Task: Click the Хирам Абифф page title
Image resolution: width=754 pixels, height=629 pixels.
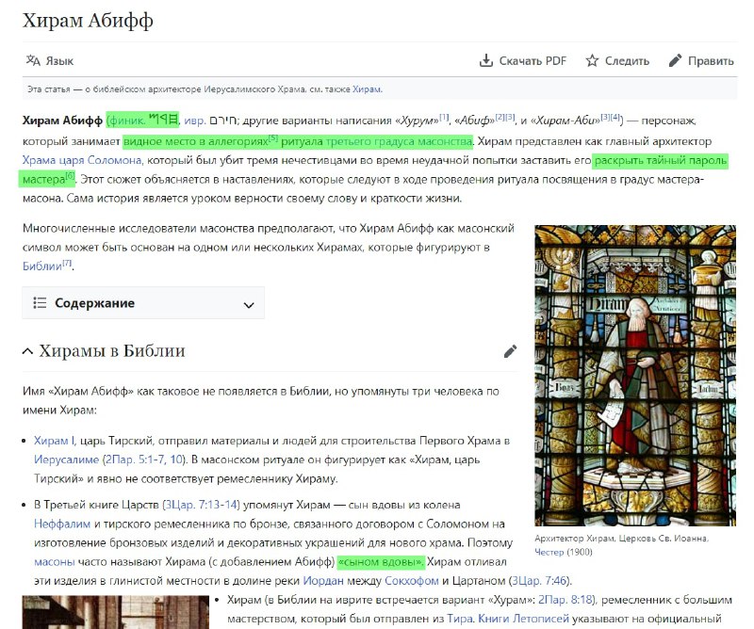Action: (x=88, y=21)
